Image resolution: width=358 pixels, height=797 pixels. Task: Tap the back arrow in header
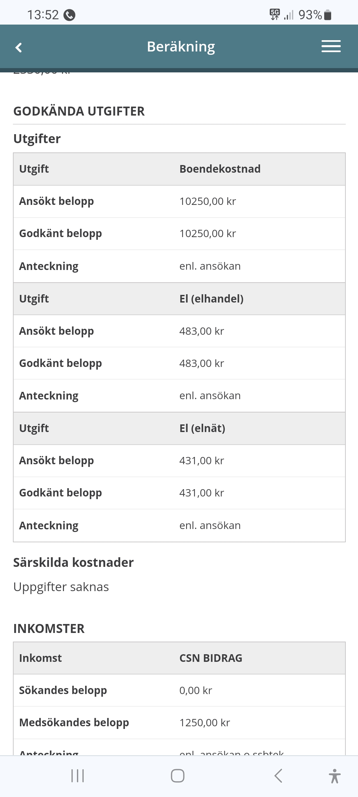(19, 47)
